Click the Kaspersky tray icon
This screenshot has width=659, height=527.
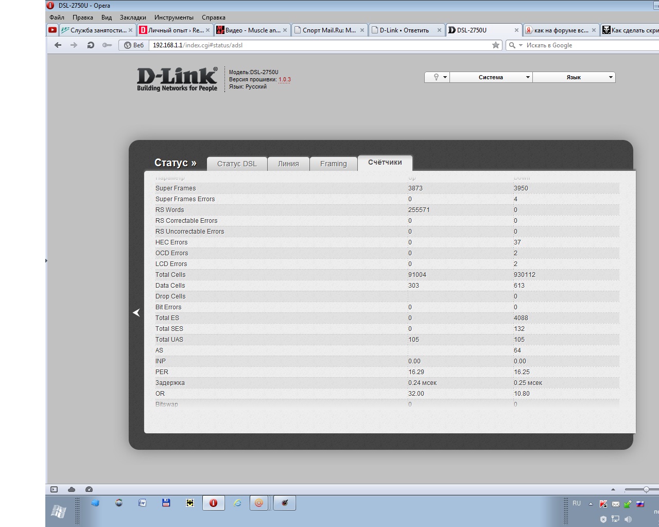tap(603, 504)
